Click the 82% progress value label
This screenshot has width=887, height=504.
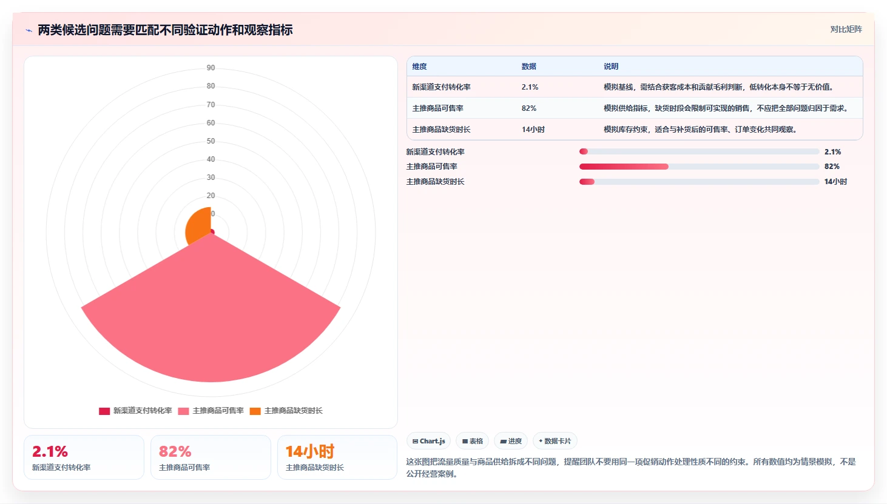(x=832, y=167)
